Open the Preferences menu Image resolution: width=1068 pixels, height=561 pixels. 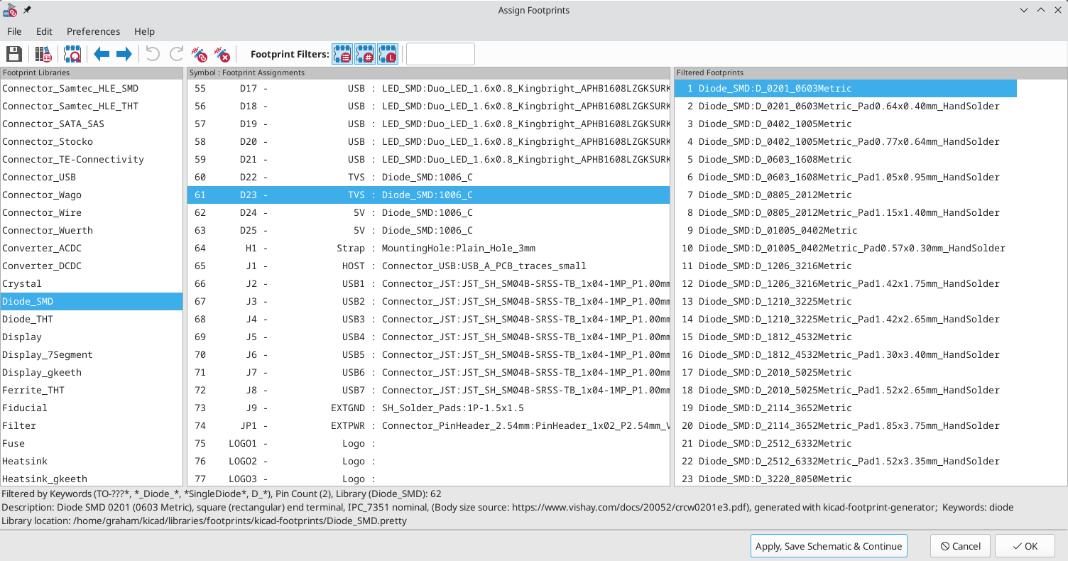(x=93, y=31)
